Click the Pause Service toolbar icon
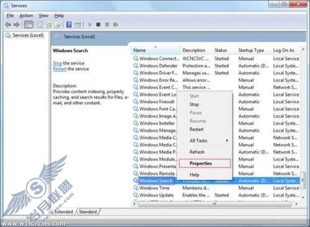 pos(107,25)
